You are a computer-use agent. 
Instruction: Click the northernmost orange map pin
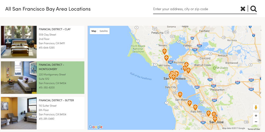pyautogui.click(x=165, y=51)
